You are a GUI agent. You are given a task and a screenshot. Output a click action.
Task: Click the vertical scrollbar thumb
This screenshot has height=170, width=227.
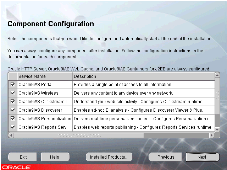click(217, 96)
